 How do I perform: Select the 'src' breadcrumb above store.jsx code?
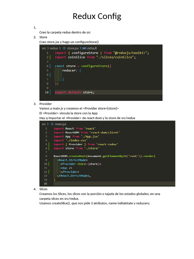click(x=44, y=48)
